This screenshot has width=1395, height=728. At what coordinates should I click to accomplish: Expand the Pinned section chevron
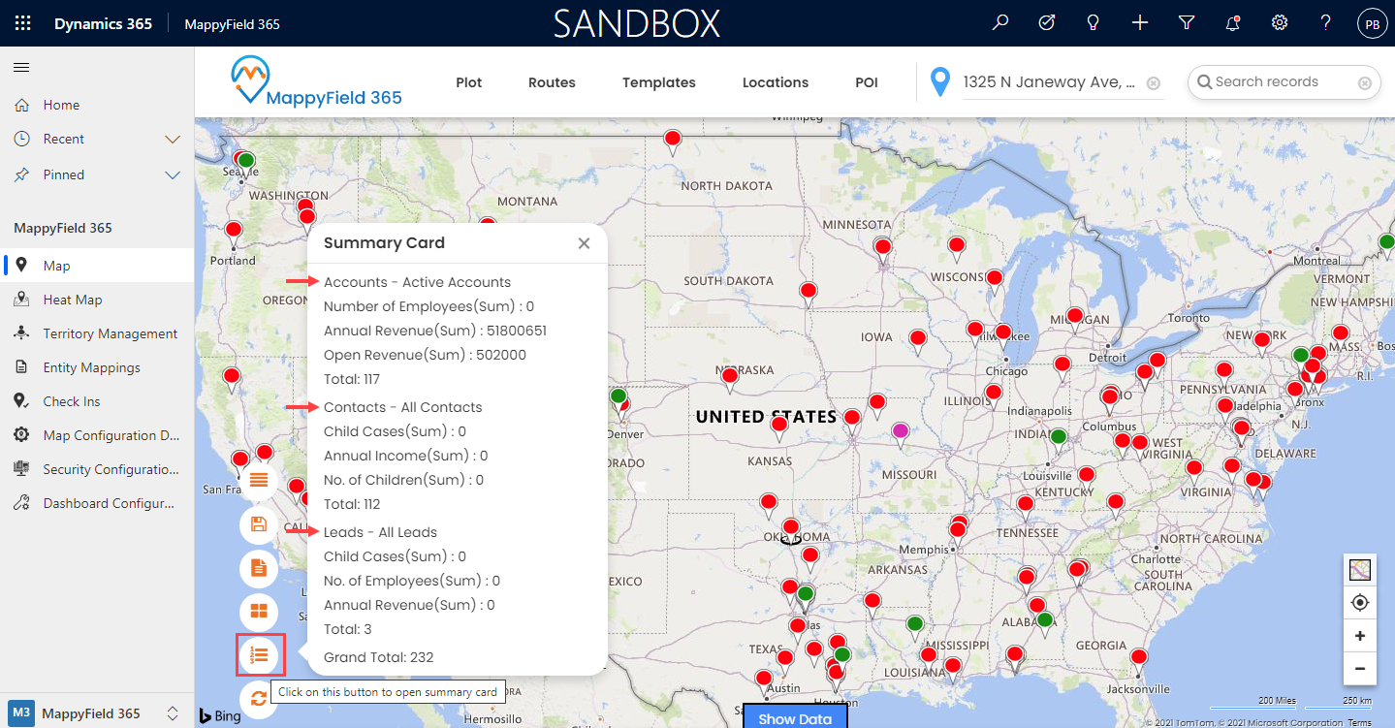173,175
